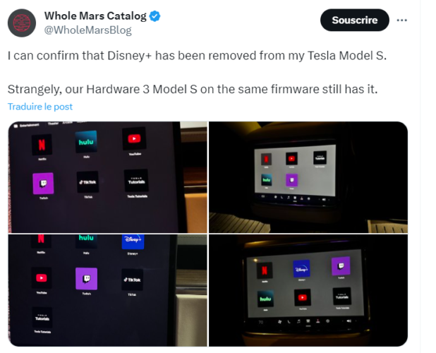Click the TikTok icon in top-left photo
This screenshot has height=353, width=436.
(x=87, y=182)
